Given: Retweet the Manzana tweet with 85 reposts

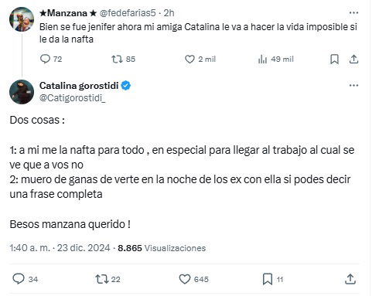Looking at the screenshot, I should 123,59.
